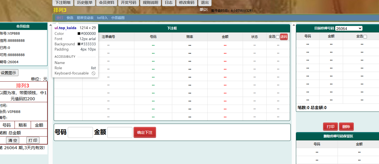Open the 日志 page
Screen dimensions: 379x164
[169, 3]
